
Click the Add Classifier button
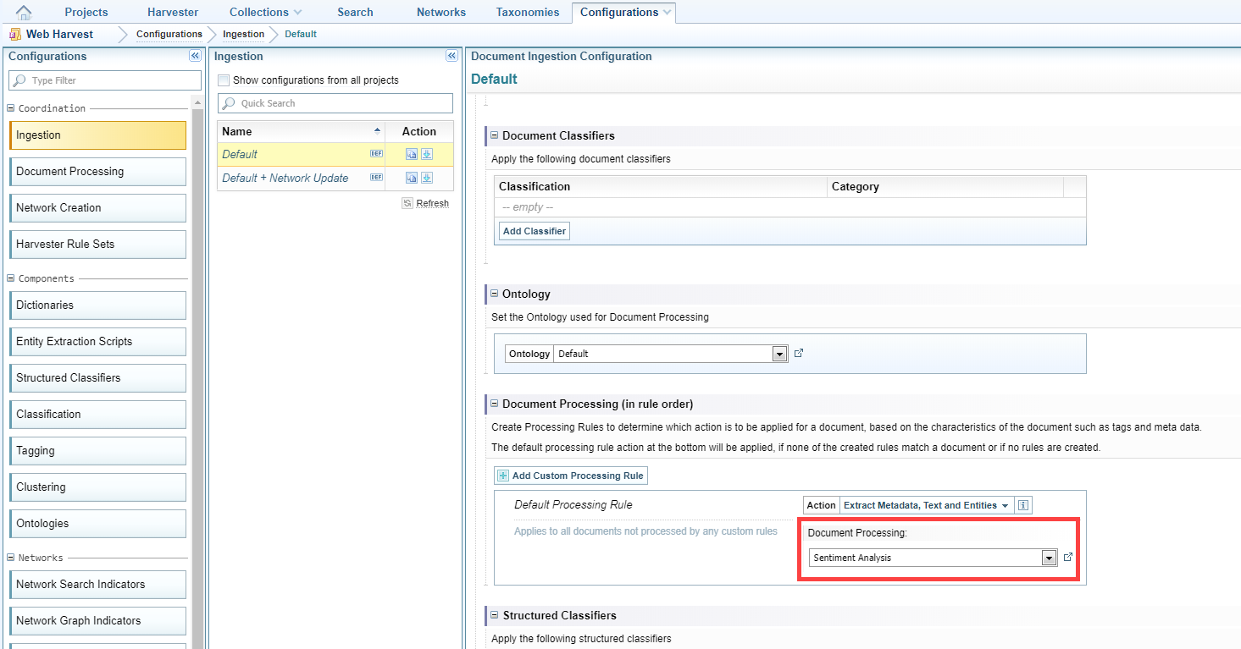(535, 231)
